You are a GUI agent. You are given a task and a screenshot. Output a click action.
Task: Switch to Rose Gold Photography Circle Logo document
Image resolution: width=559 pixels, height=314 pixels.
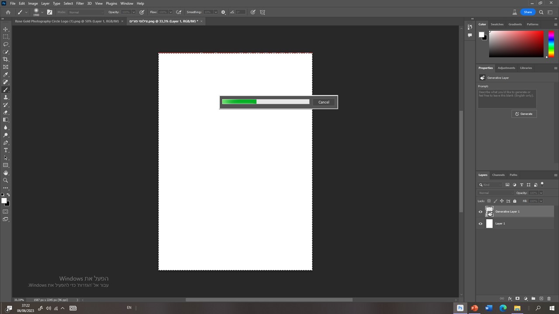point(67,21)
